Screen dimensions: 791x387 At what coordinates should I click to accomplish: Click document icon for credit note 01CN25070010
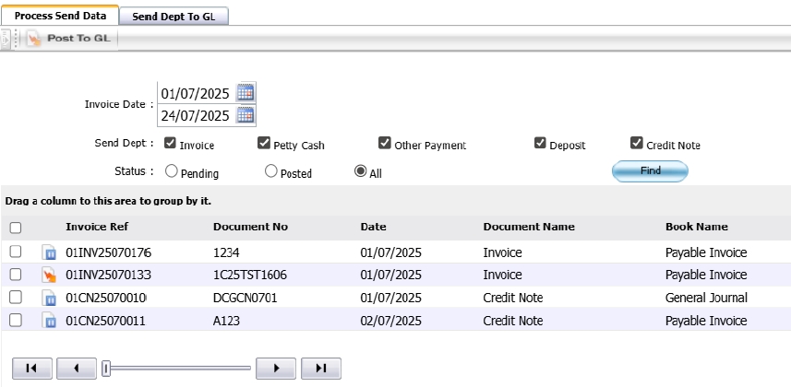[49, 298]
